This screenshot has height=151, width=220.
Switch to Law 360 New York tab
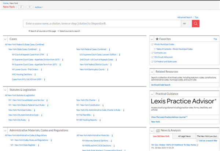pos(161,136)
